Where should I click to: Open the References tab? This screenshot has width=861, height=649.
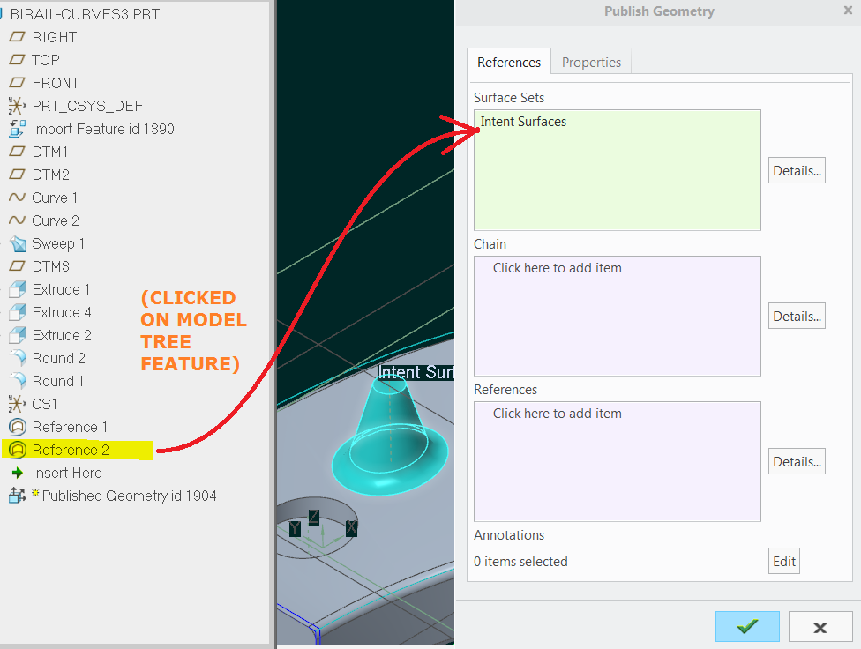[508, 62]
